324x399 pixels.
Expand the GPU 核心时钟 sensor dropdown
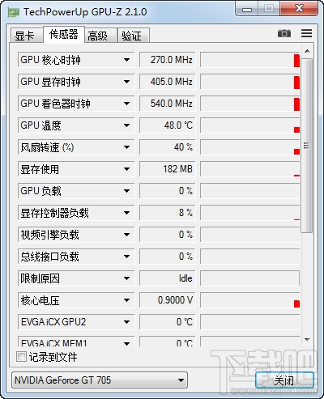(126, 60)
